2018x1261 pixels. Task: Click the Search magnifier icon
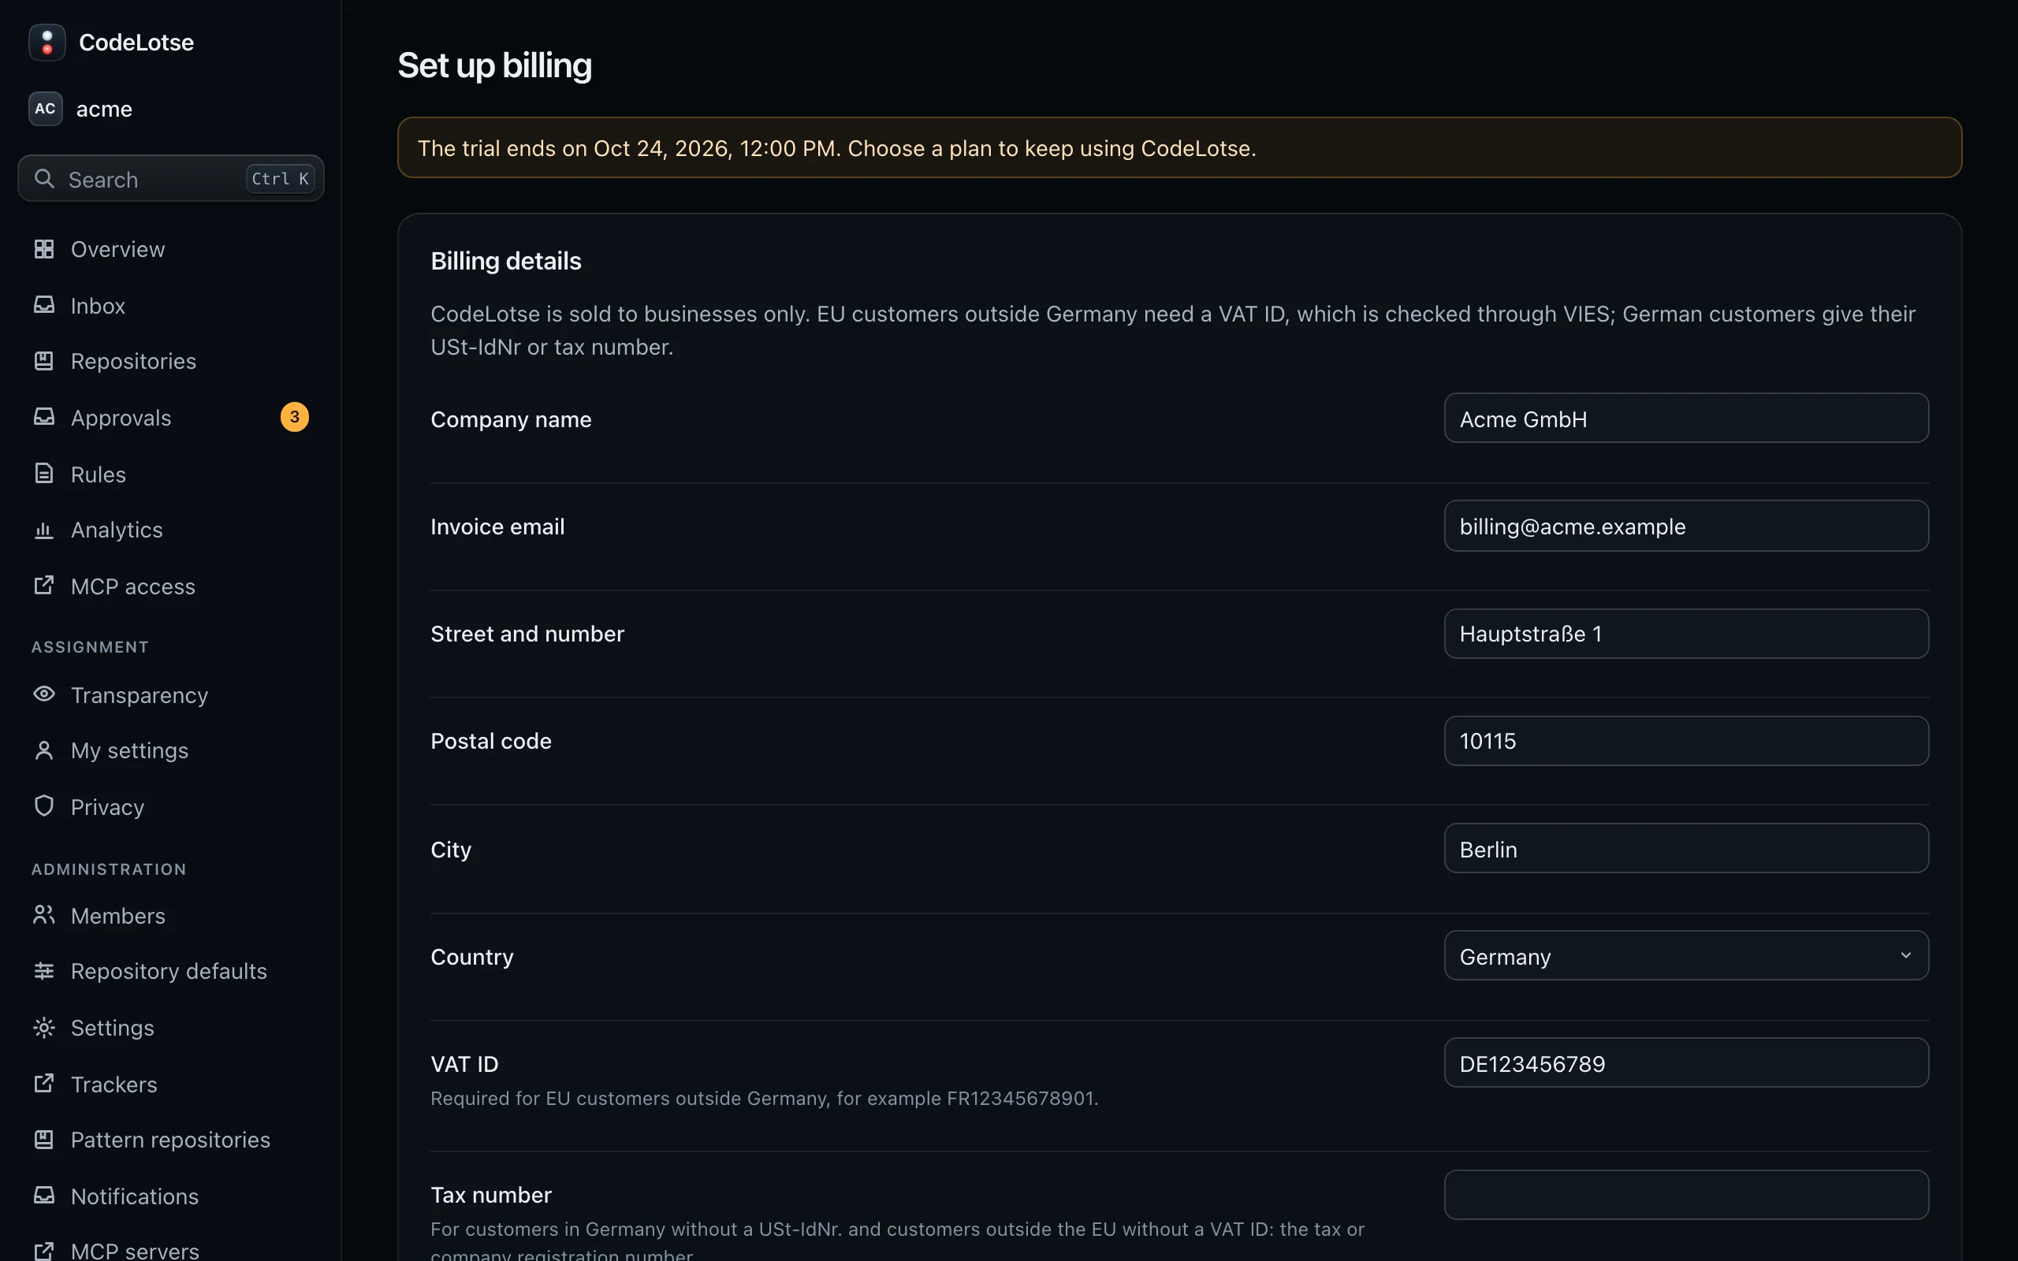(44, 178)
